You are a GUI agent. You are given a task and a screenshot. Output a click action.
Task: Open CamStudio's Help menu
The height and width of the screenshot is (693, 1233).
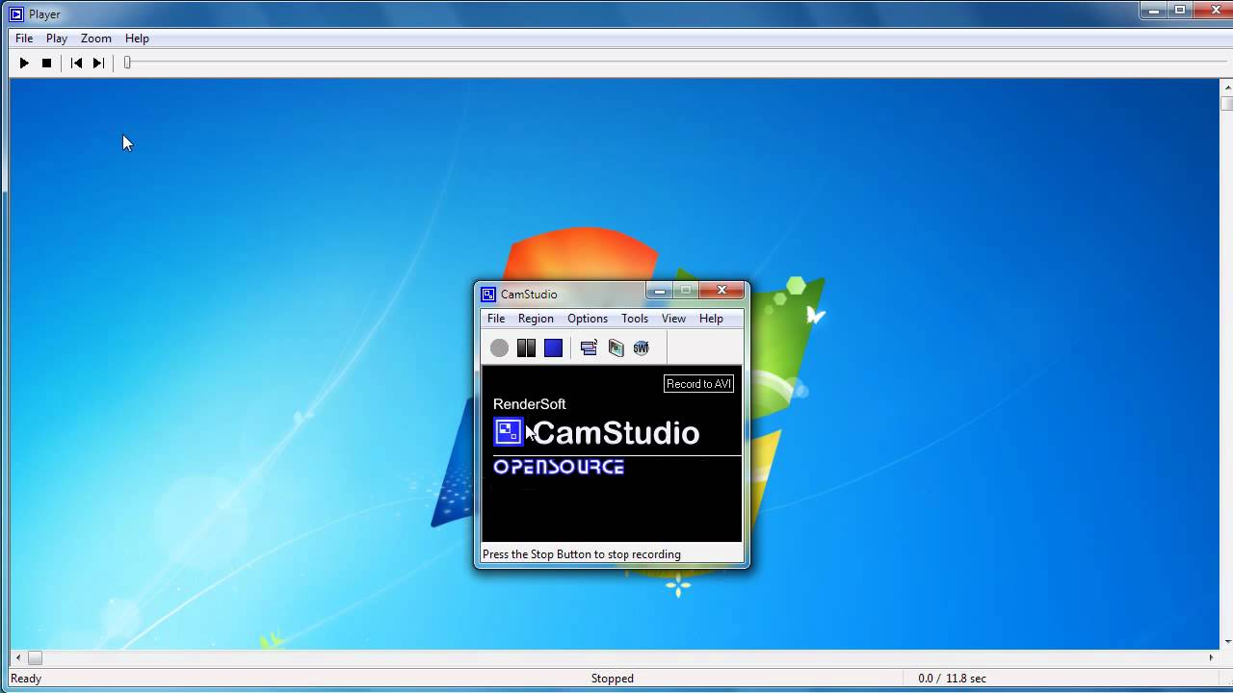pos(711,319)
